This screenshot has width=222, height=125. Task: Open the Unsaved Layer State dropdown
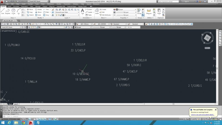(x=67, y=12)
